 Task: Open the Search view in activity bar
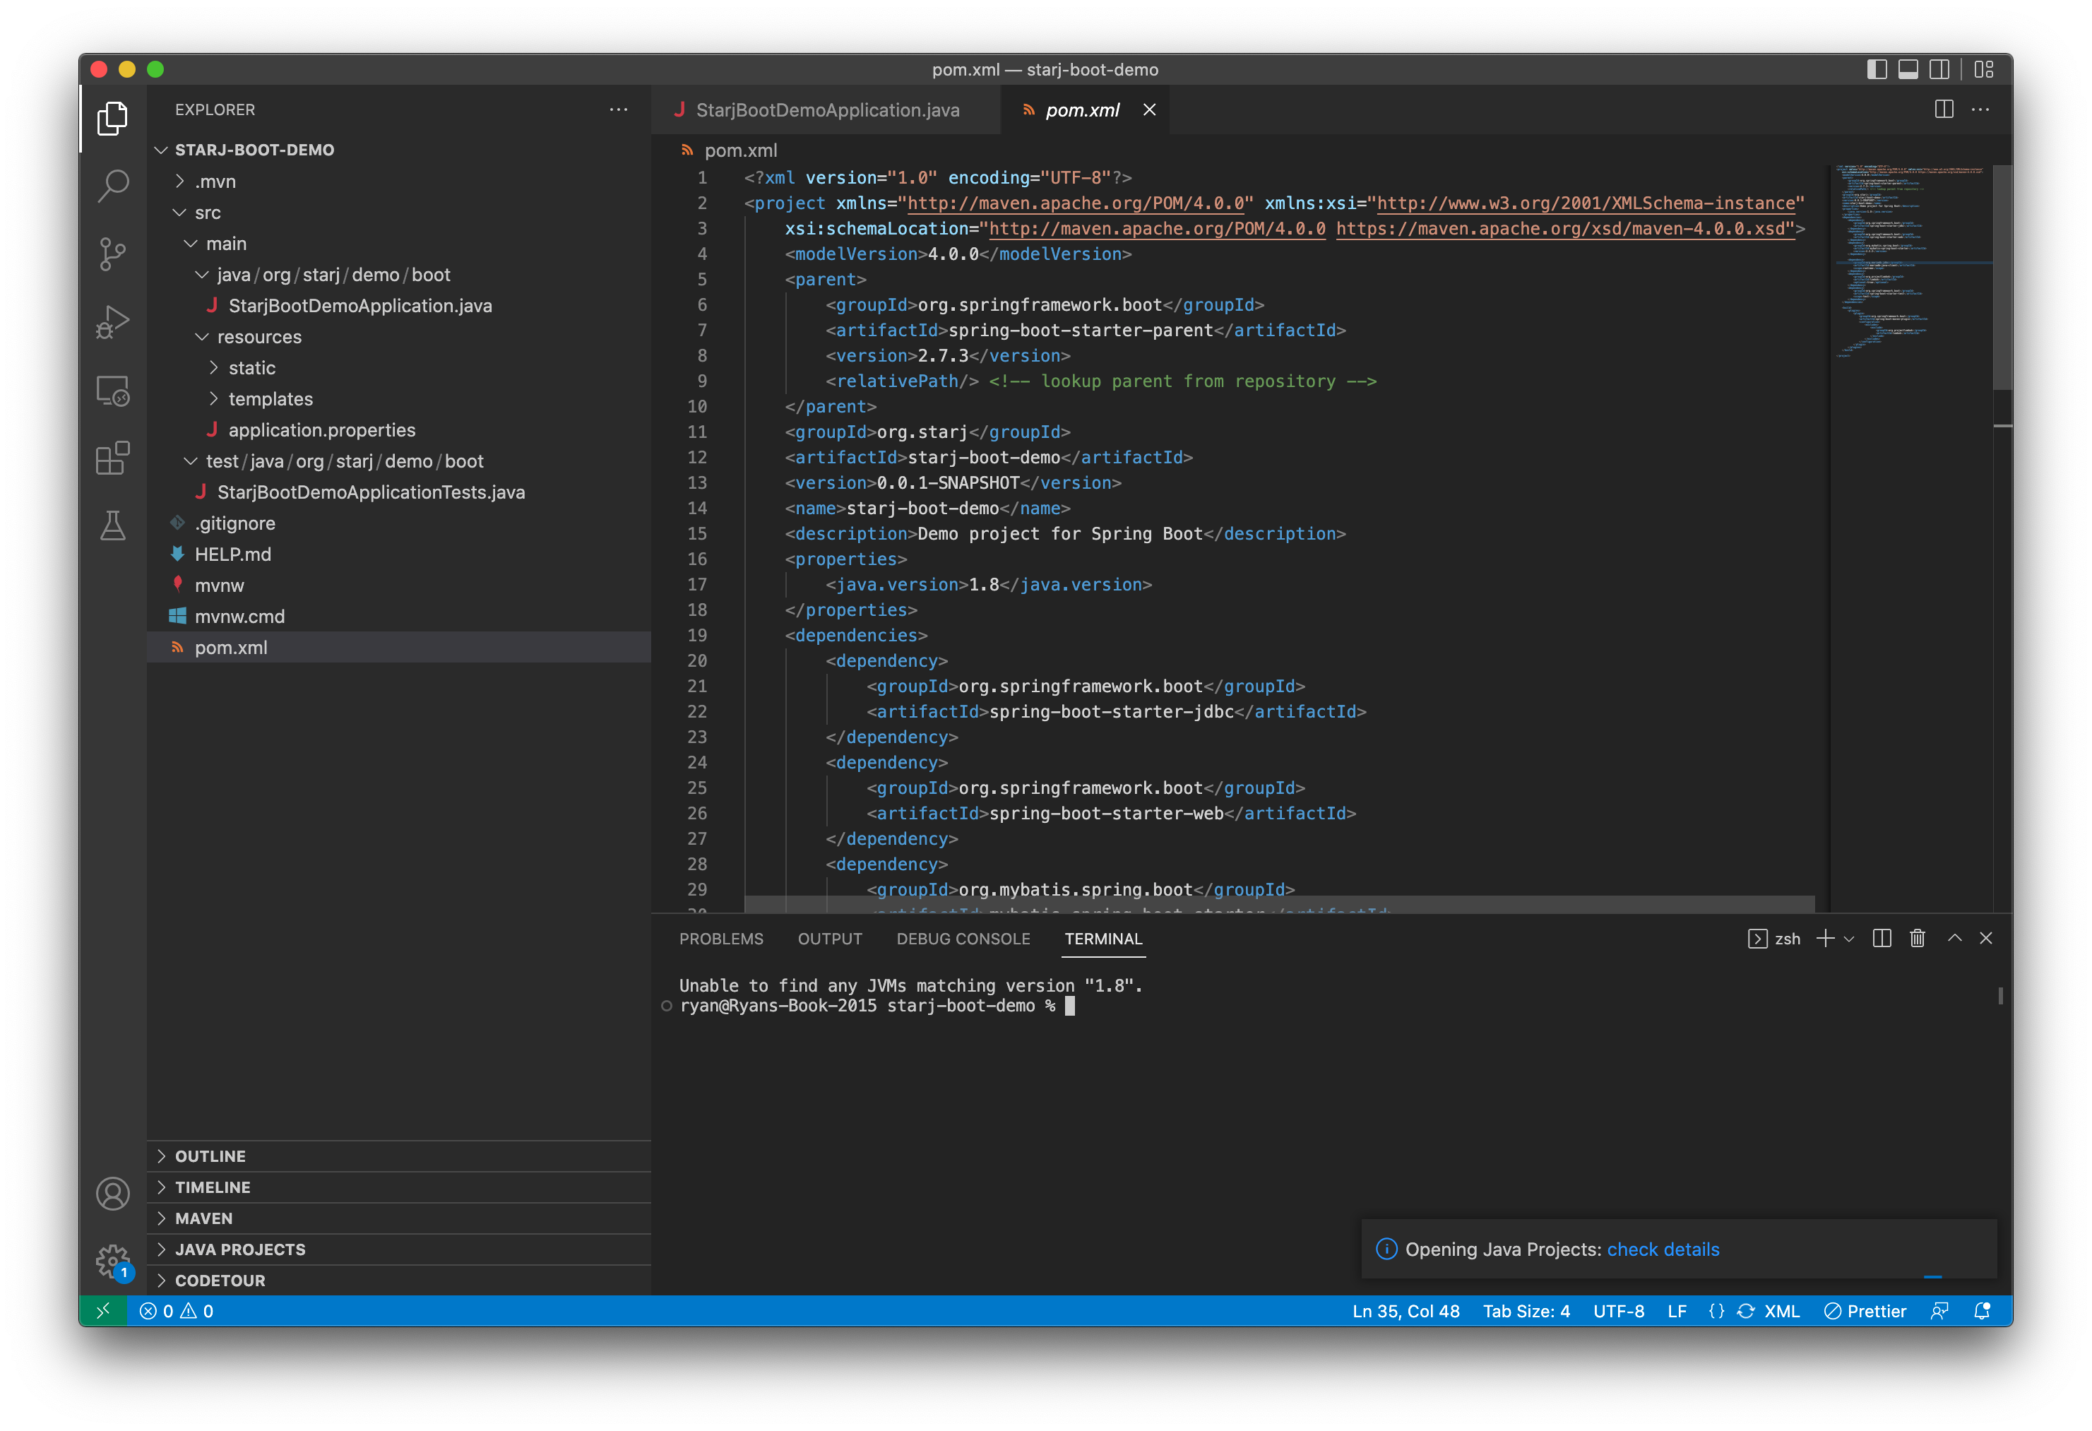tap(112, 185)
